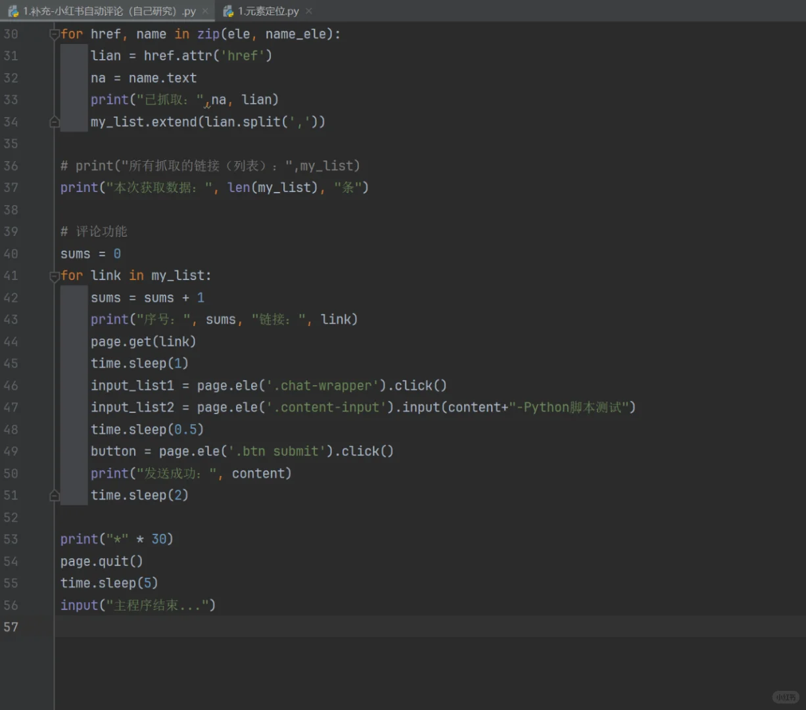Click the Python file icon on the 1.元素定位.py tab
Viewport: 806px width, 710px height.
point(228,11)
